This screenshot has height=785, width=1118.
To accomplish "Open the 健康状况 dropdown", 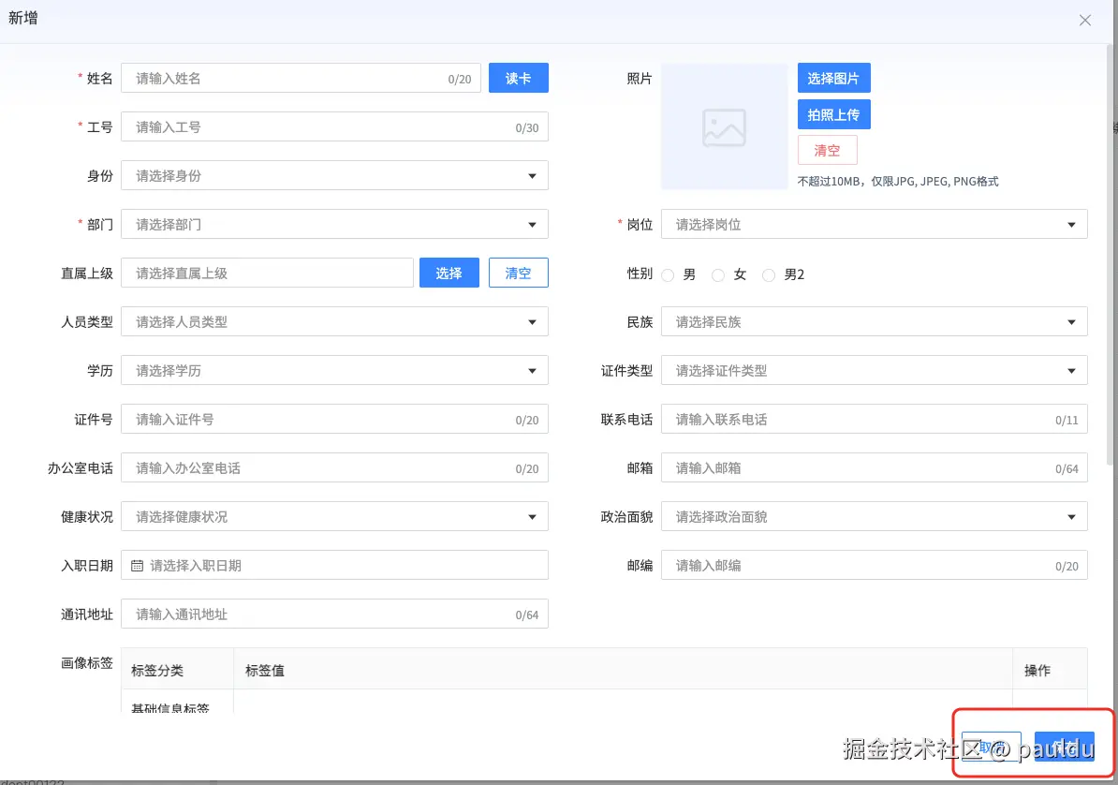I will [334, 517].
